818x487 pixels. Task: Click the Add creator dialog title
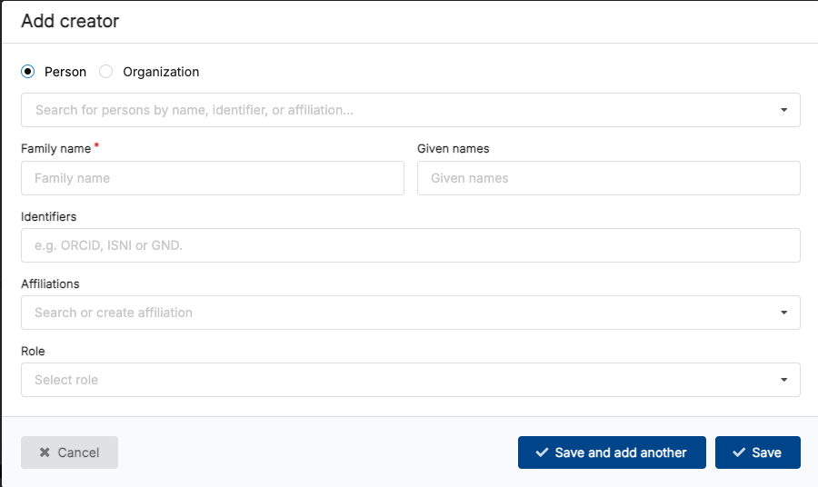pyautogui.click(x=70, y=21)
